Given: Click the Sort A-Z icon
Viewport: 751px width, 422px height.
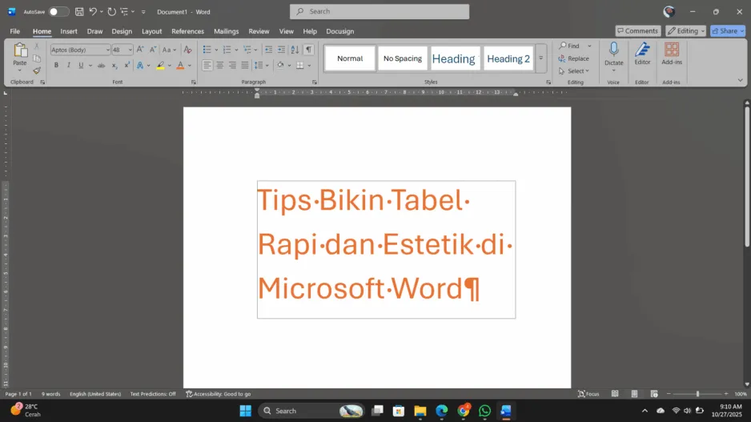Looking at the screenshot, I should click(295, 50).
